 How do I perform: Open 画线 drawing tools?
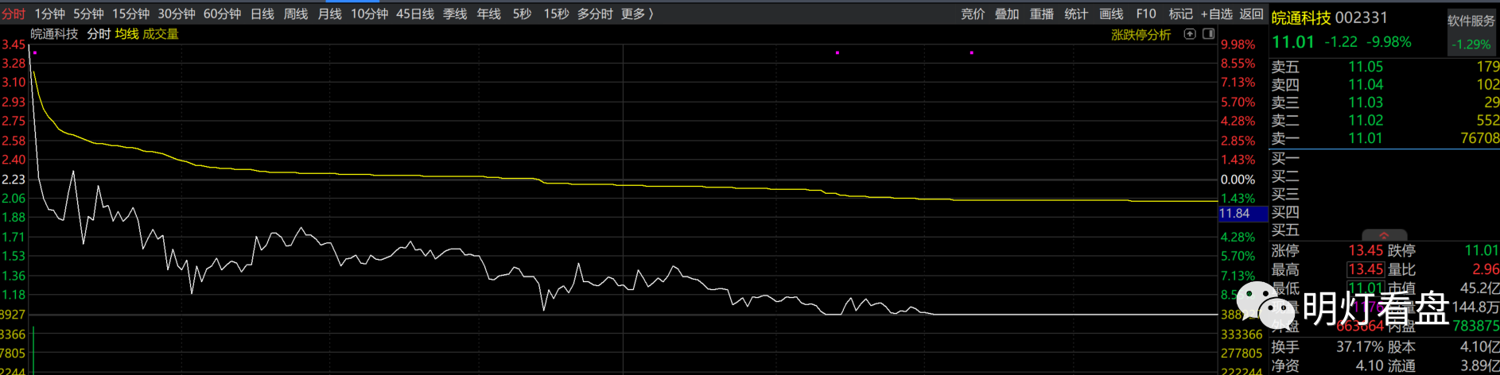[1111, 14]
